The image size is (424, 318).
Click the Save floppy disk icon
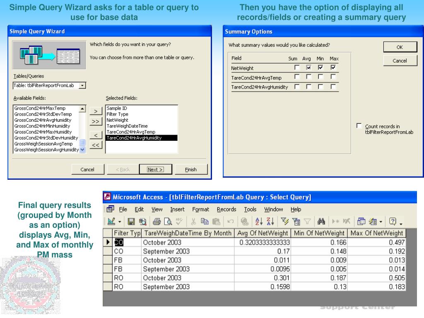131,222
